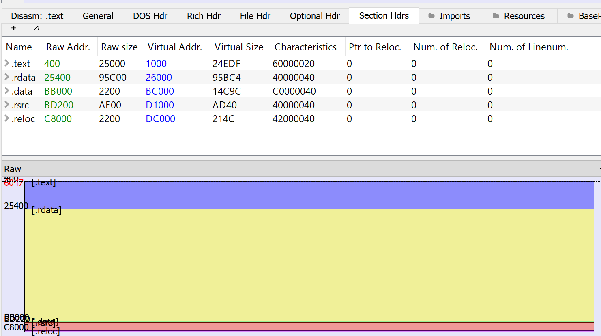
Task: Click the folder icon on Resources tab
Action: (496, 16)
